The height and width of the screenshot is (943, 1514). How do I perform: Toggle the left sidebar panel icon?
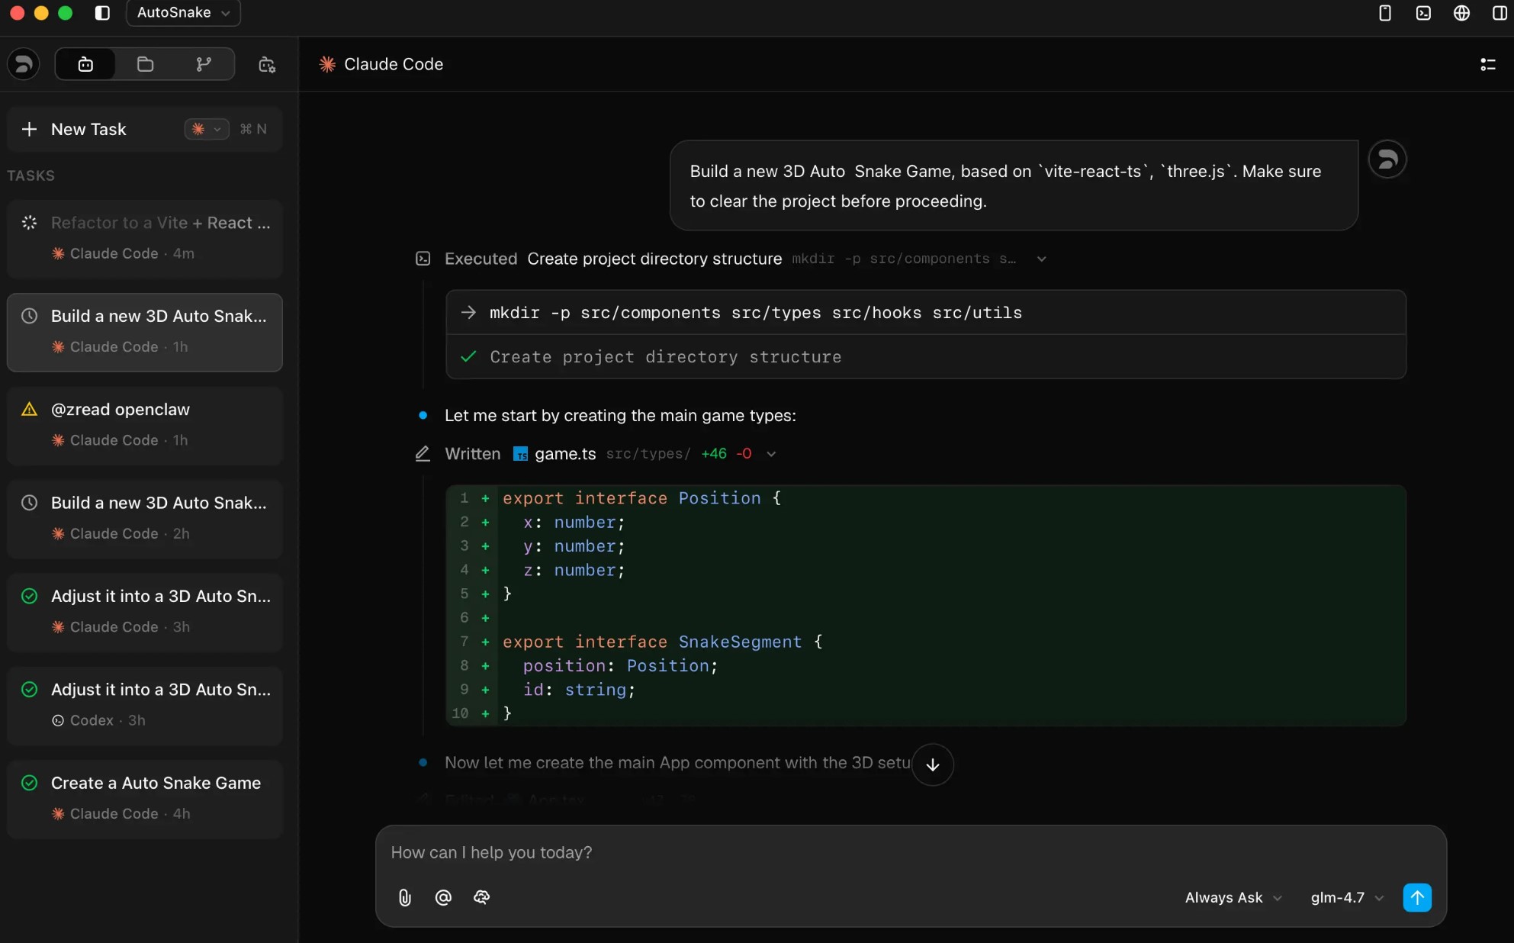pyautogui.click(x=102, y=13)
